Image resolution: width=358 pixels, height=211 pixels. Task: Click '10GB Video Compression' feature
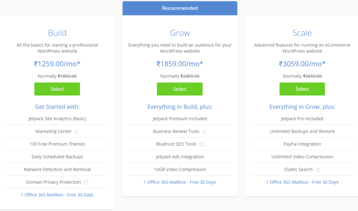tap(180, 169)
